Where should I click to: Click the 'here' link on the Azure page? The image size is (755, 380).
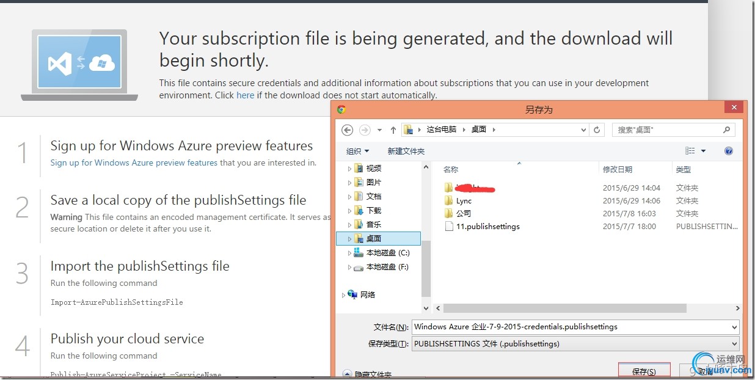(x=246, y=95)
